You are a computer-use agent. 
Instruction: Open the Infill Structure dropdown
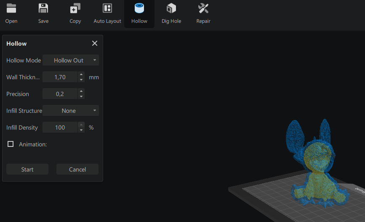(71, 111)
